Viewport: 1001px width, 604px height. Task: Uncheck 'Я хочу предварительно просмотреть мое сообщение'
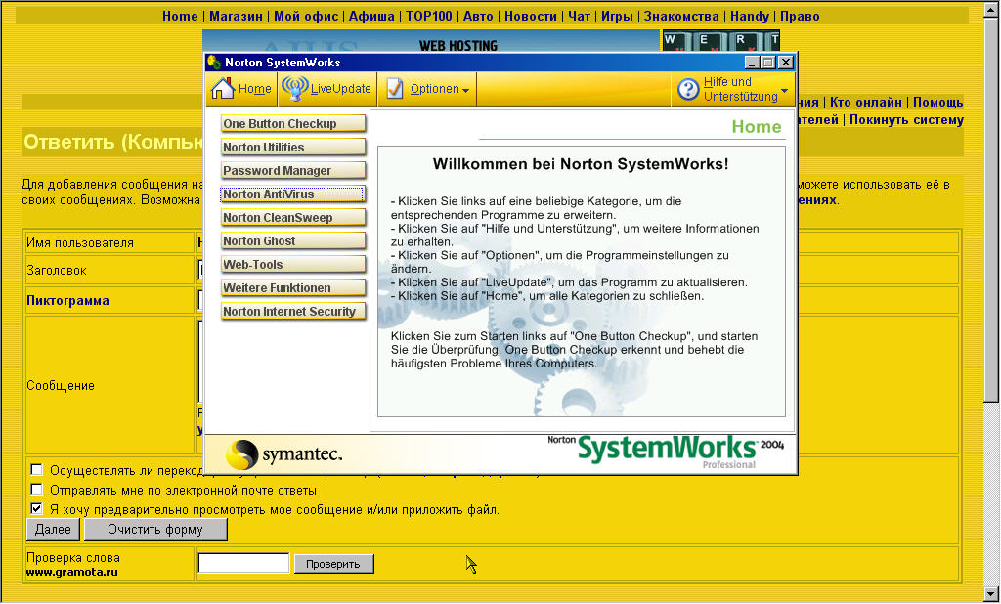pyautogui.click(x=37, y=509)
